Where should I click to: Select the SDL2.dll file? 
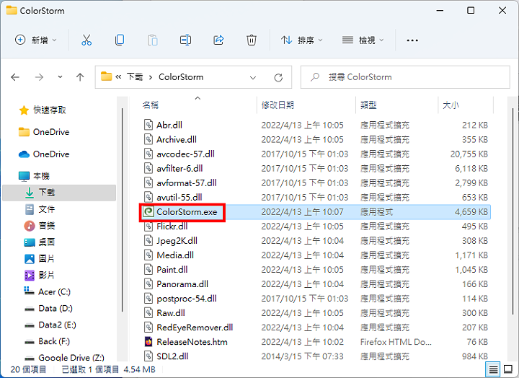tap(172, 356)
